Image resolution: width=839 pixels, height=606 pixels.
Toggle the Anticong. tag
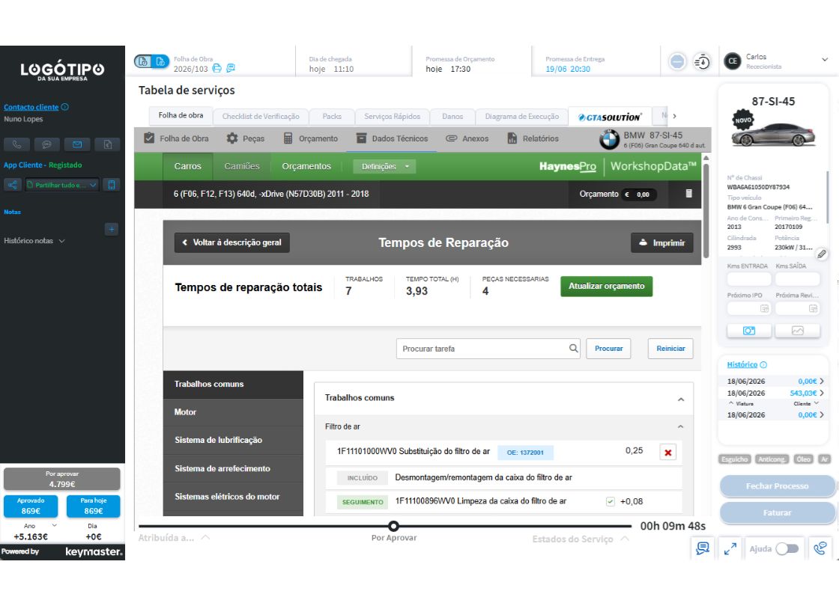click(x=772, y=459)
